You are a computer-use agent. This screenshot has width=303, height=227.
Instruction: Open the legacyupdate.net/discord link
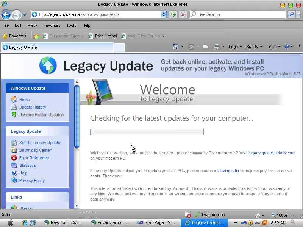pos(272,153)
